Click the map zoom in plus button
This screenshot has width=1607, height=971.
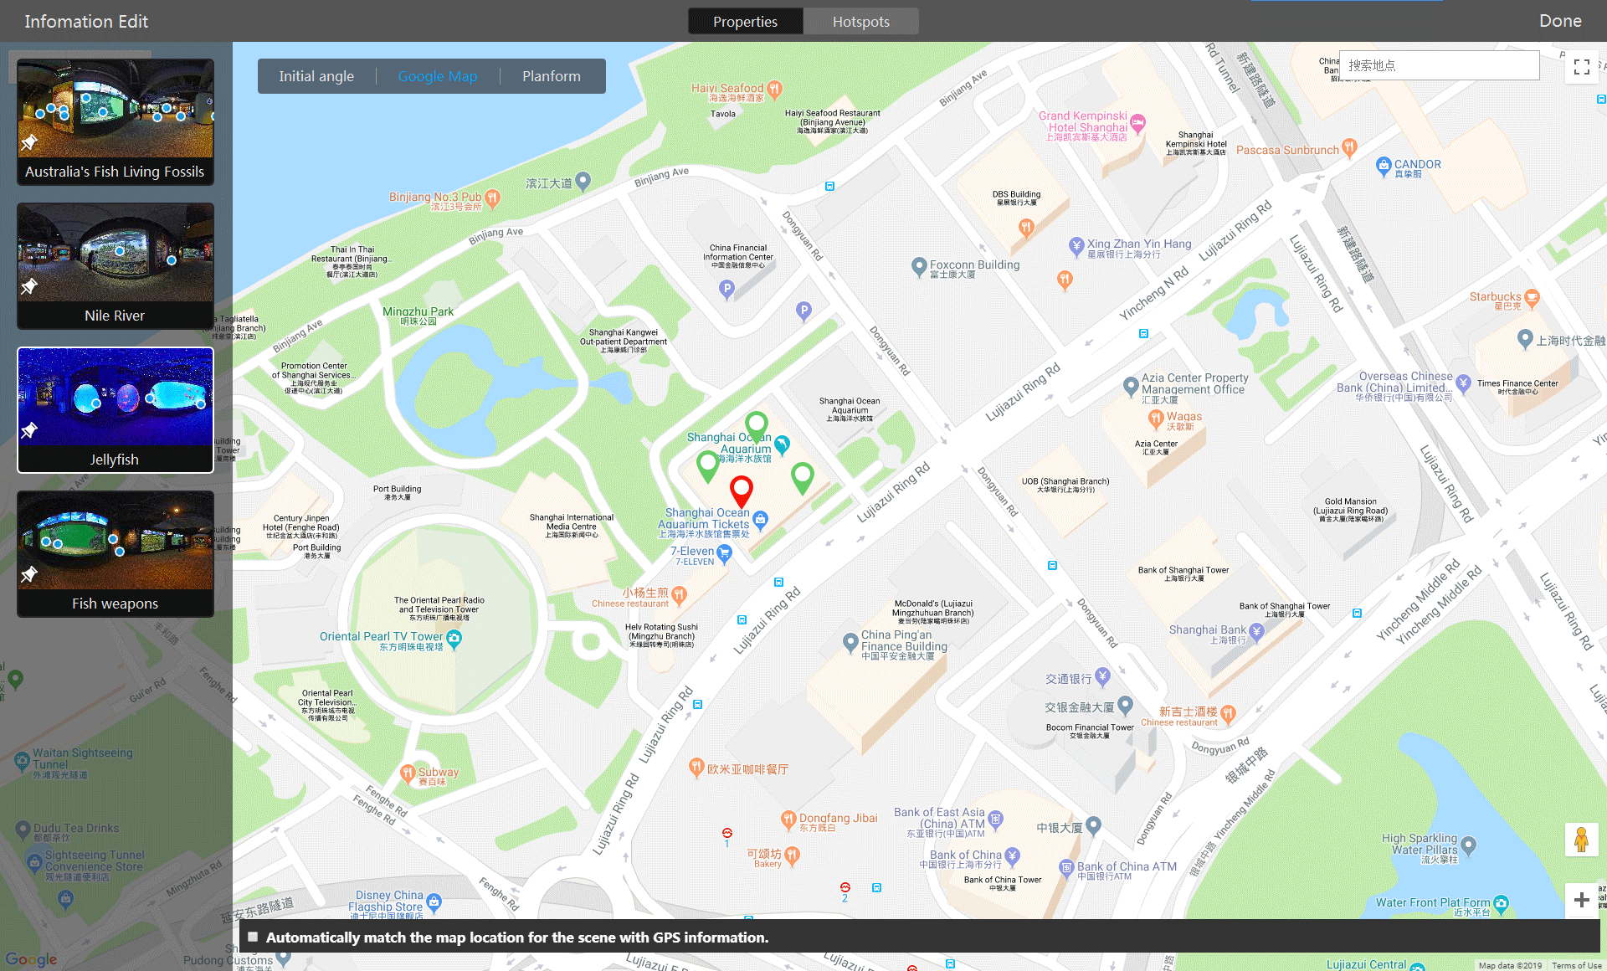(1581, 900)
